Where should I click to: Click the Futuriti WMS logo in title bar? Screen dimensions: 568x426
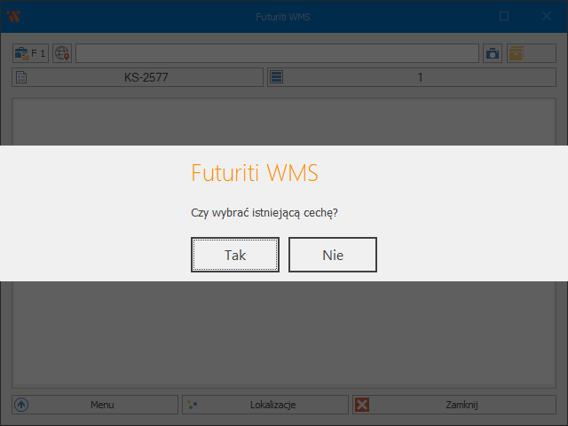tap(12, 16)
